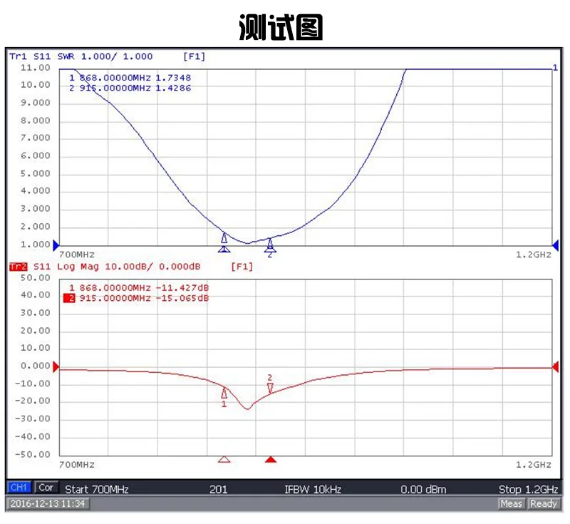Click marker 2 on Log Mag trace
The image size is (570, 524).
click(x=270, y=388)
